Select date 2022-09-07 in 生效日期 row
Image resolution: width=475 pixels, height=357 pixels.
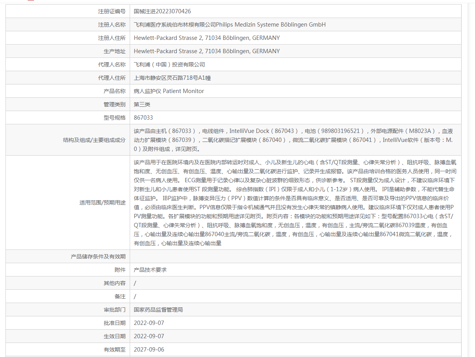(x=149, y=336)
